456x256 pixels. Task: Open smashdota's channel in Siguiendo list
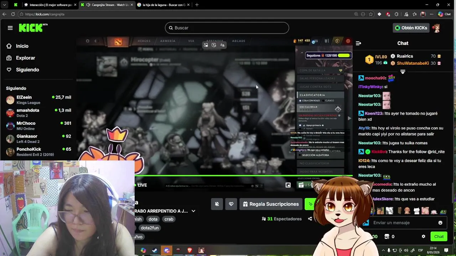click(x=38, y=113)
